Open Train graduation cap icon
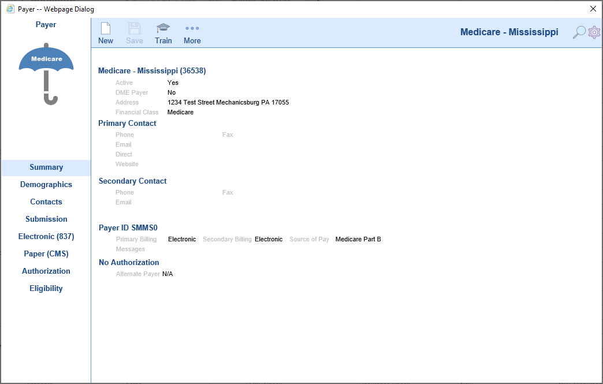Image resolution: width=603 pixels, height=384 pixels. coord(163,28)
